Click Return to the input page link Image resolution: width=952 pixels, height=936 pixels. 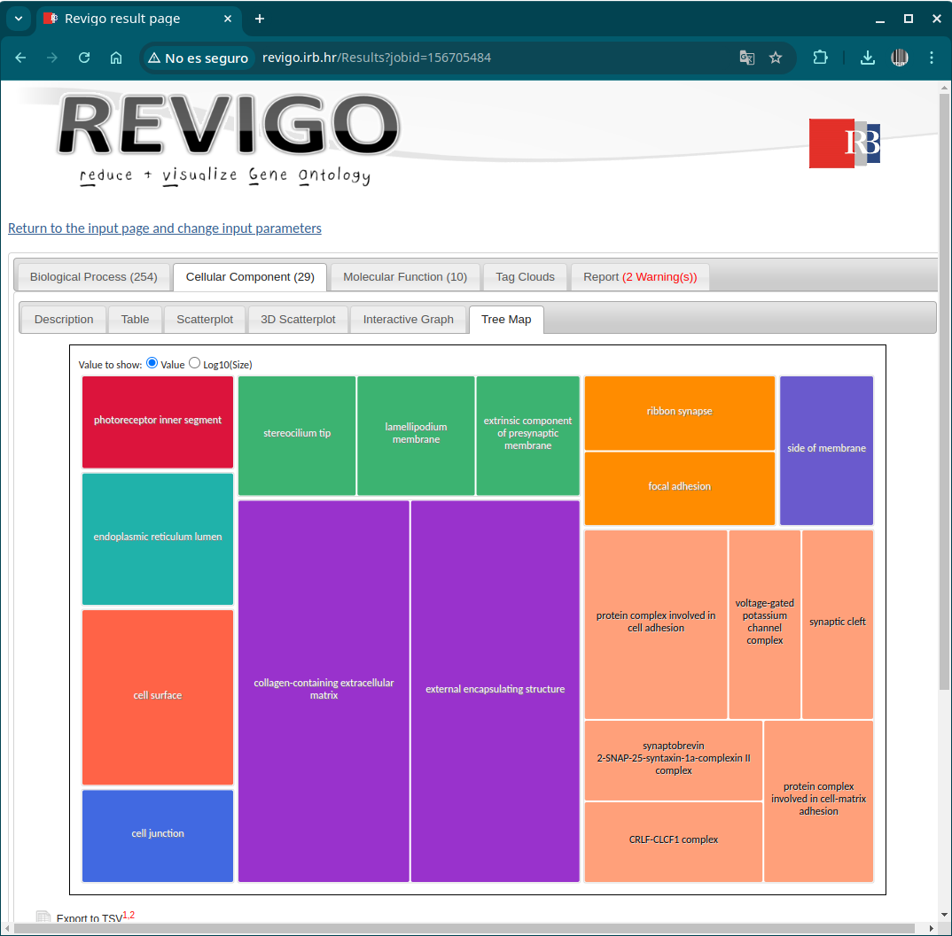tap(165, 228)
